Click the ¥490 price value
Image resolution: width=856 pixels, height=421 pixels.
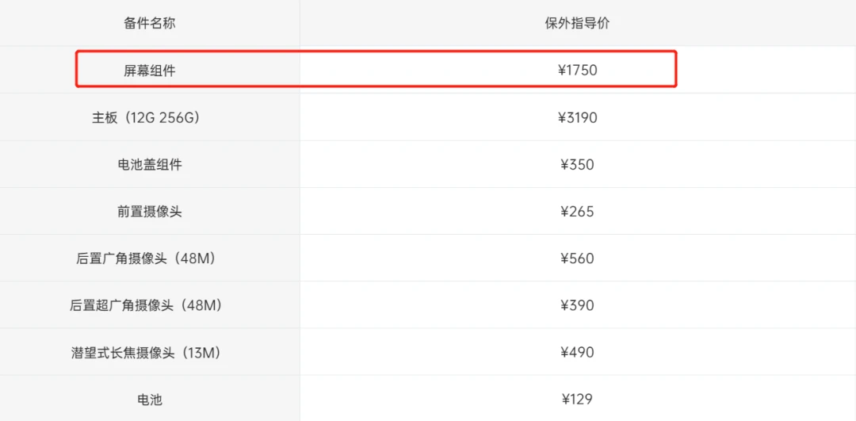click(578, 352)
